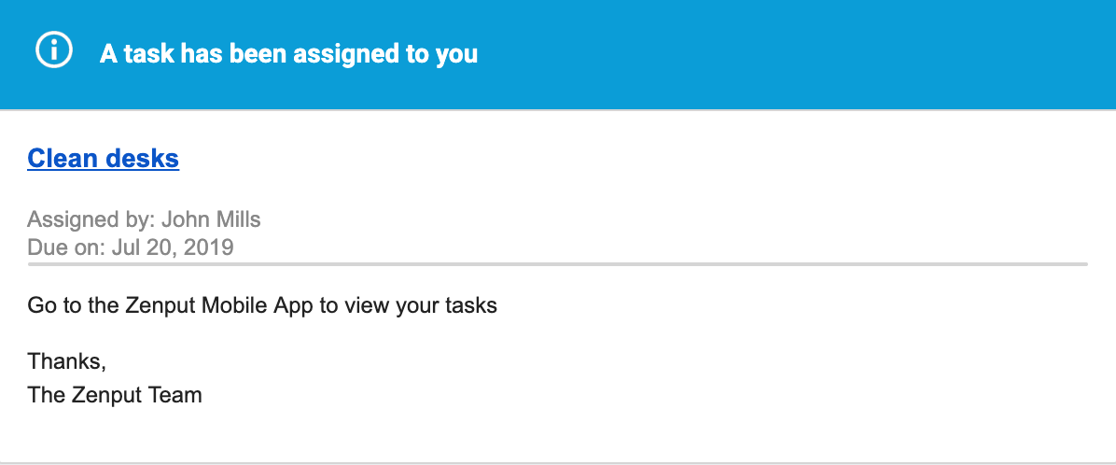Click the word "desks" in the task link
Viewport: 1116px width, 465px height.
pyautogui.click(x=142, y=159)
